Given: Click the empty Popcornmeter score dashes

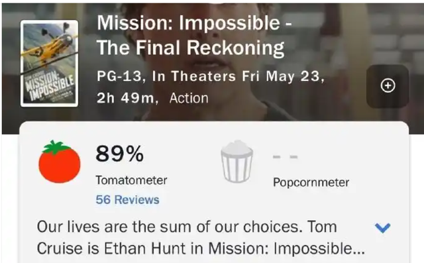Looking at the screenshot, I should coord(286,157).
